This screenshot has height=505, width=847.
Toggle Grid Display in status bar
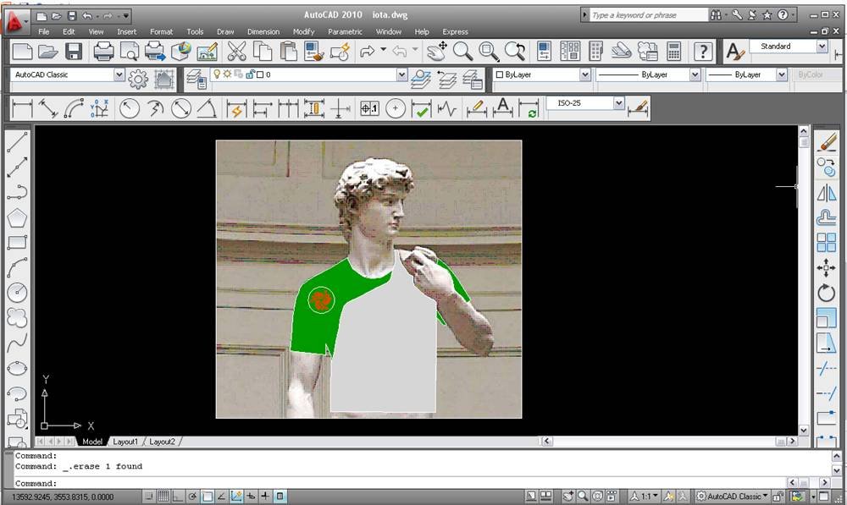[x=163, y=496]
